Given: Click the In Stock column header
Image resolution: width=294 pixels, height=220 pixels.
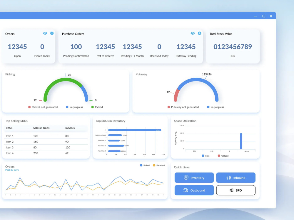Looking at the screenshot, I should tap(70, 128).
